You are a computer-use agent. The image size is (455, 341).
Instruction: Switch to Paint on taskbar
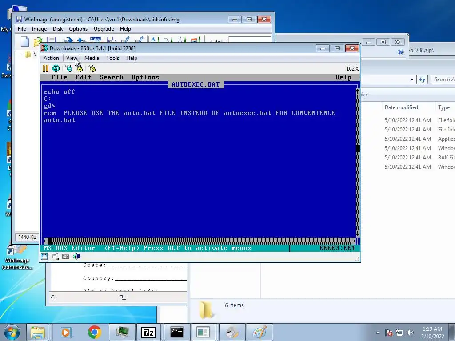[259, 332]
